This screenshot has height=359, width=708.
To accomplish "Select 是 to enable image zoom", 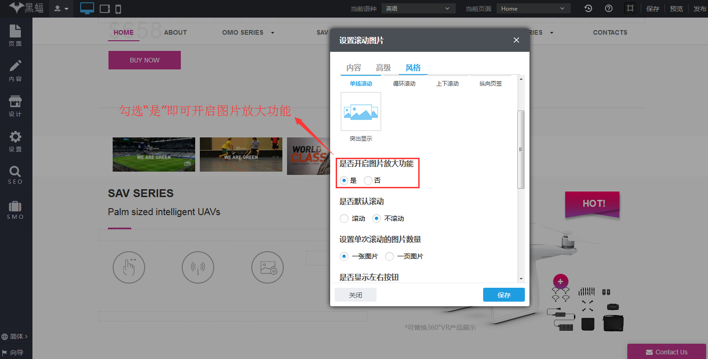I will [x=344, y=180].
